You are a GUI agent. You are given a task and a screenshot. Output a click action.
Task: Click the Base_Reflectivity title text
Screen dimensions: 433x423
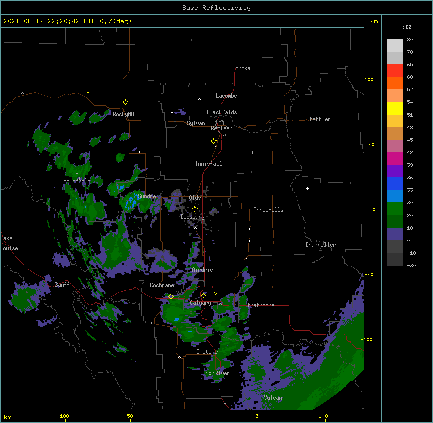click(216, 8)
